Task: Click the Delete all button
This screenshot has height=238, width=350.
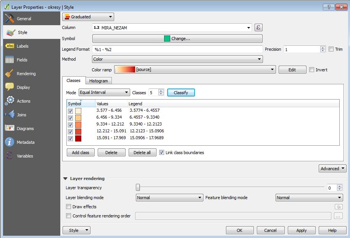Action: click(142, 152)
